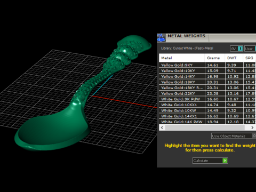
Task: Click the 9.48 DWT value
Action: click(x=231, y=105)
